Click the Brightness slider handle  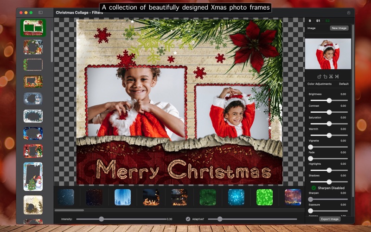(x=329, y=100)
